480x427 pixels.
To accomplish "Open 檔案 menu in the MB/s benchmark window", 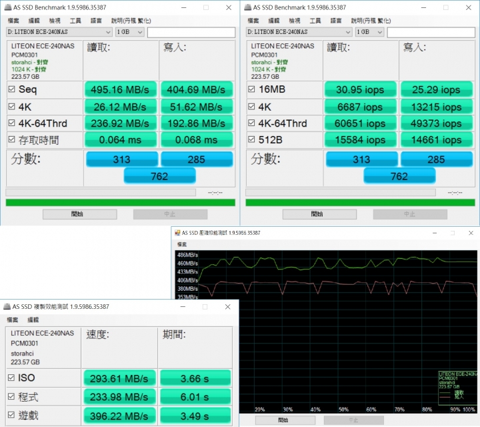I will tap(13, 21).
